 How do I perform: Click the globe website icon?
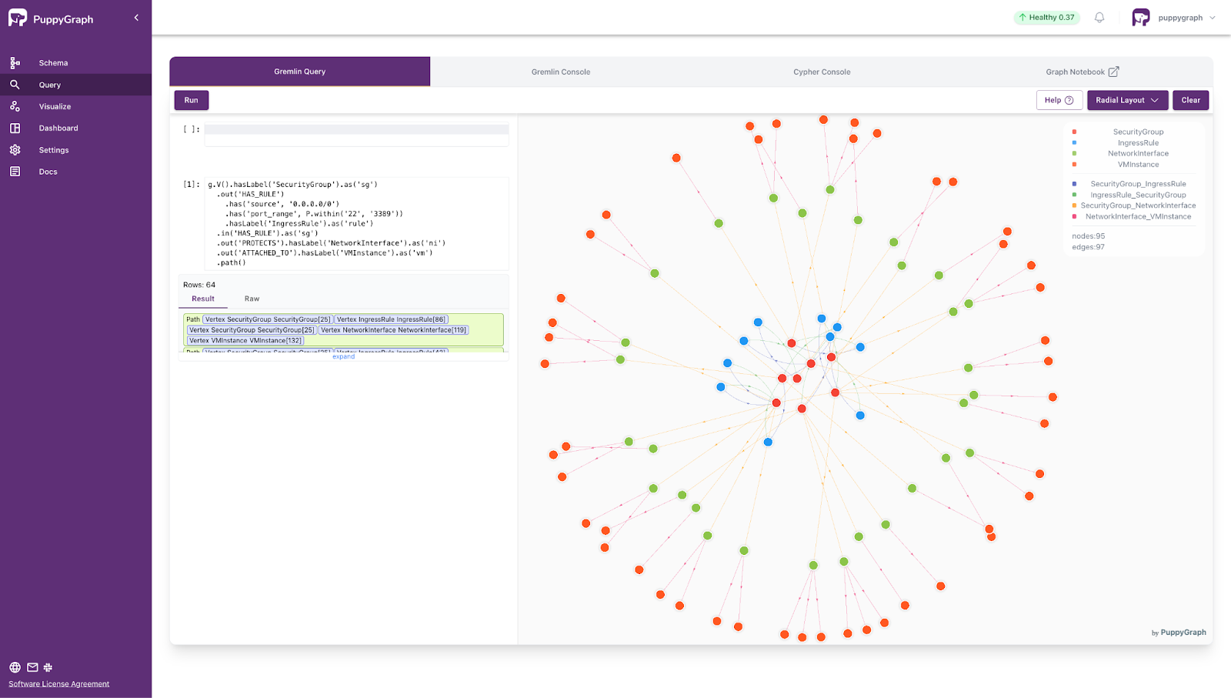(x=15, y=667)
